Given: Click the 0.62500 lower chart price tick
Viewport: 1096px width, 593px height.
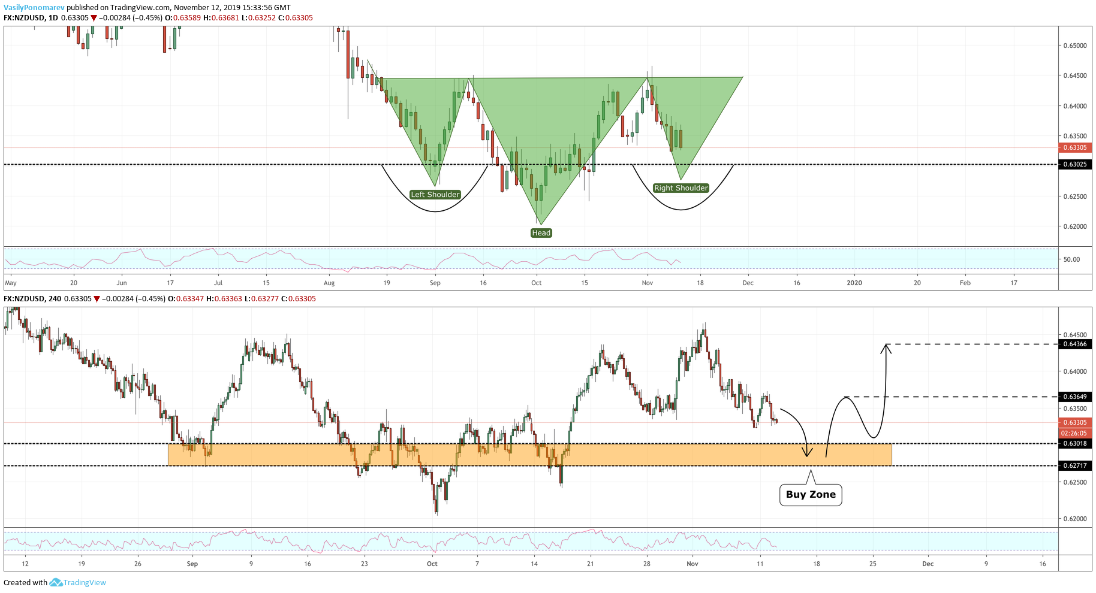Looking at the screenshot, I should (1075, 482).
